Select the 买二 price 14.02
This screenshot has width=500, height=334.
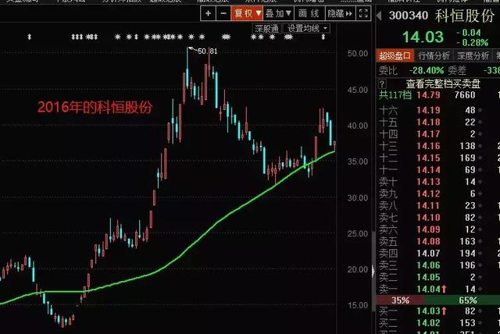428,323
